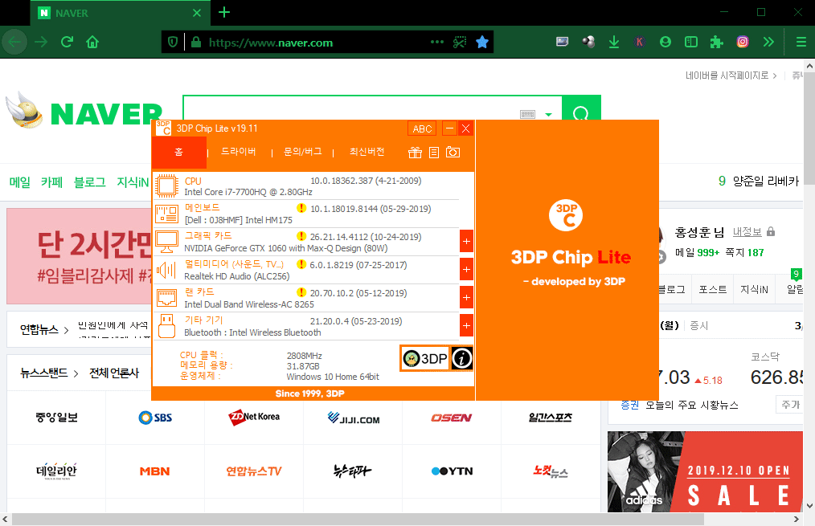Image resolution: width=815 pixels, height=526 pixels.
Task: Expand the graphics card row plus button
Action: pos(466,242)
